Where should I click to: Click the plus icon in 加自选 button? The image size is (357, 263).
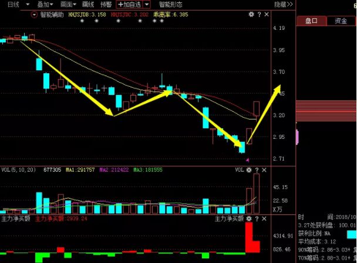tap(120, 4)
